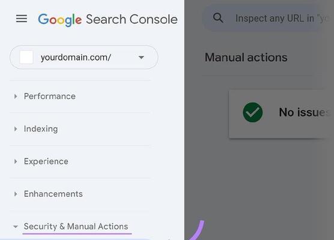Expand the Indexing section arrow

[16, 129]
